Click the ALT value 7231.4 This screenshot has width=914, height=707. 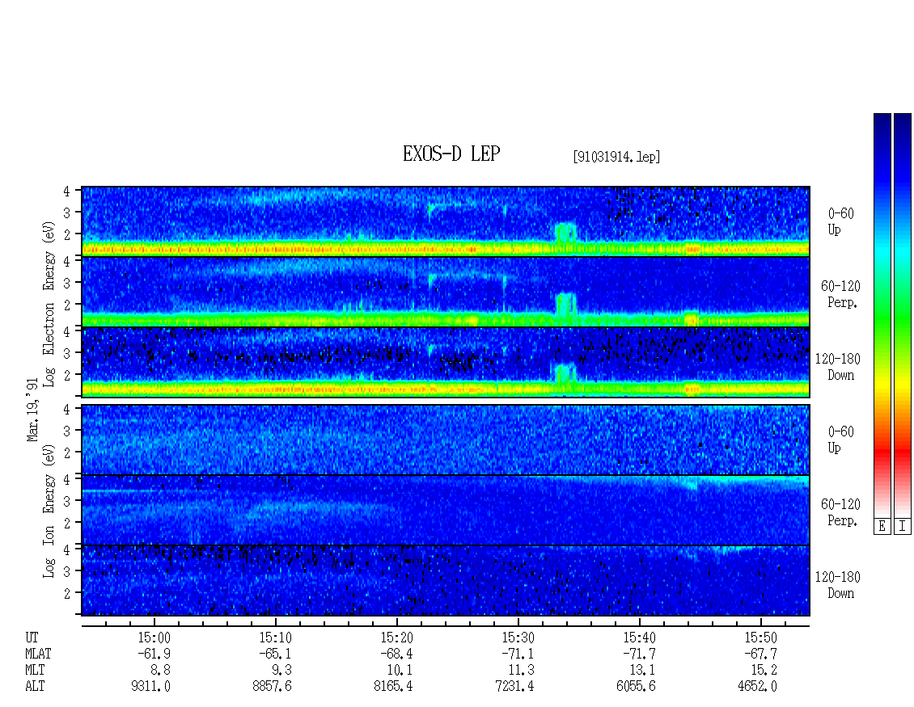(514, 687)
